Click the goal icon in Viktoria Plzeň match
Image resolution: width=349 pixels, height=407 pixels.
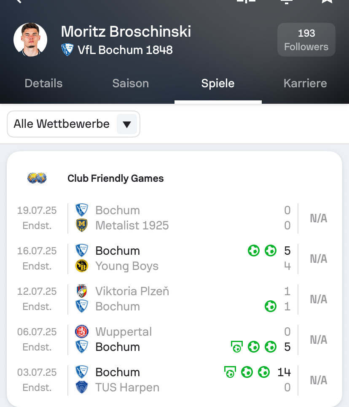tap(270, 306)
